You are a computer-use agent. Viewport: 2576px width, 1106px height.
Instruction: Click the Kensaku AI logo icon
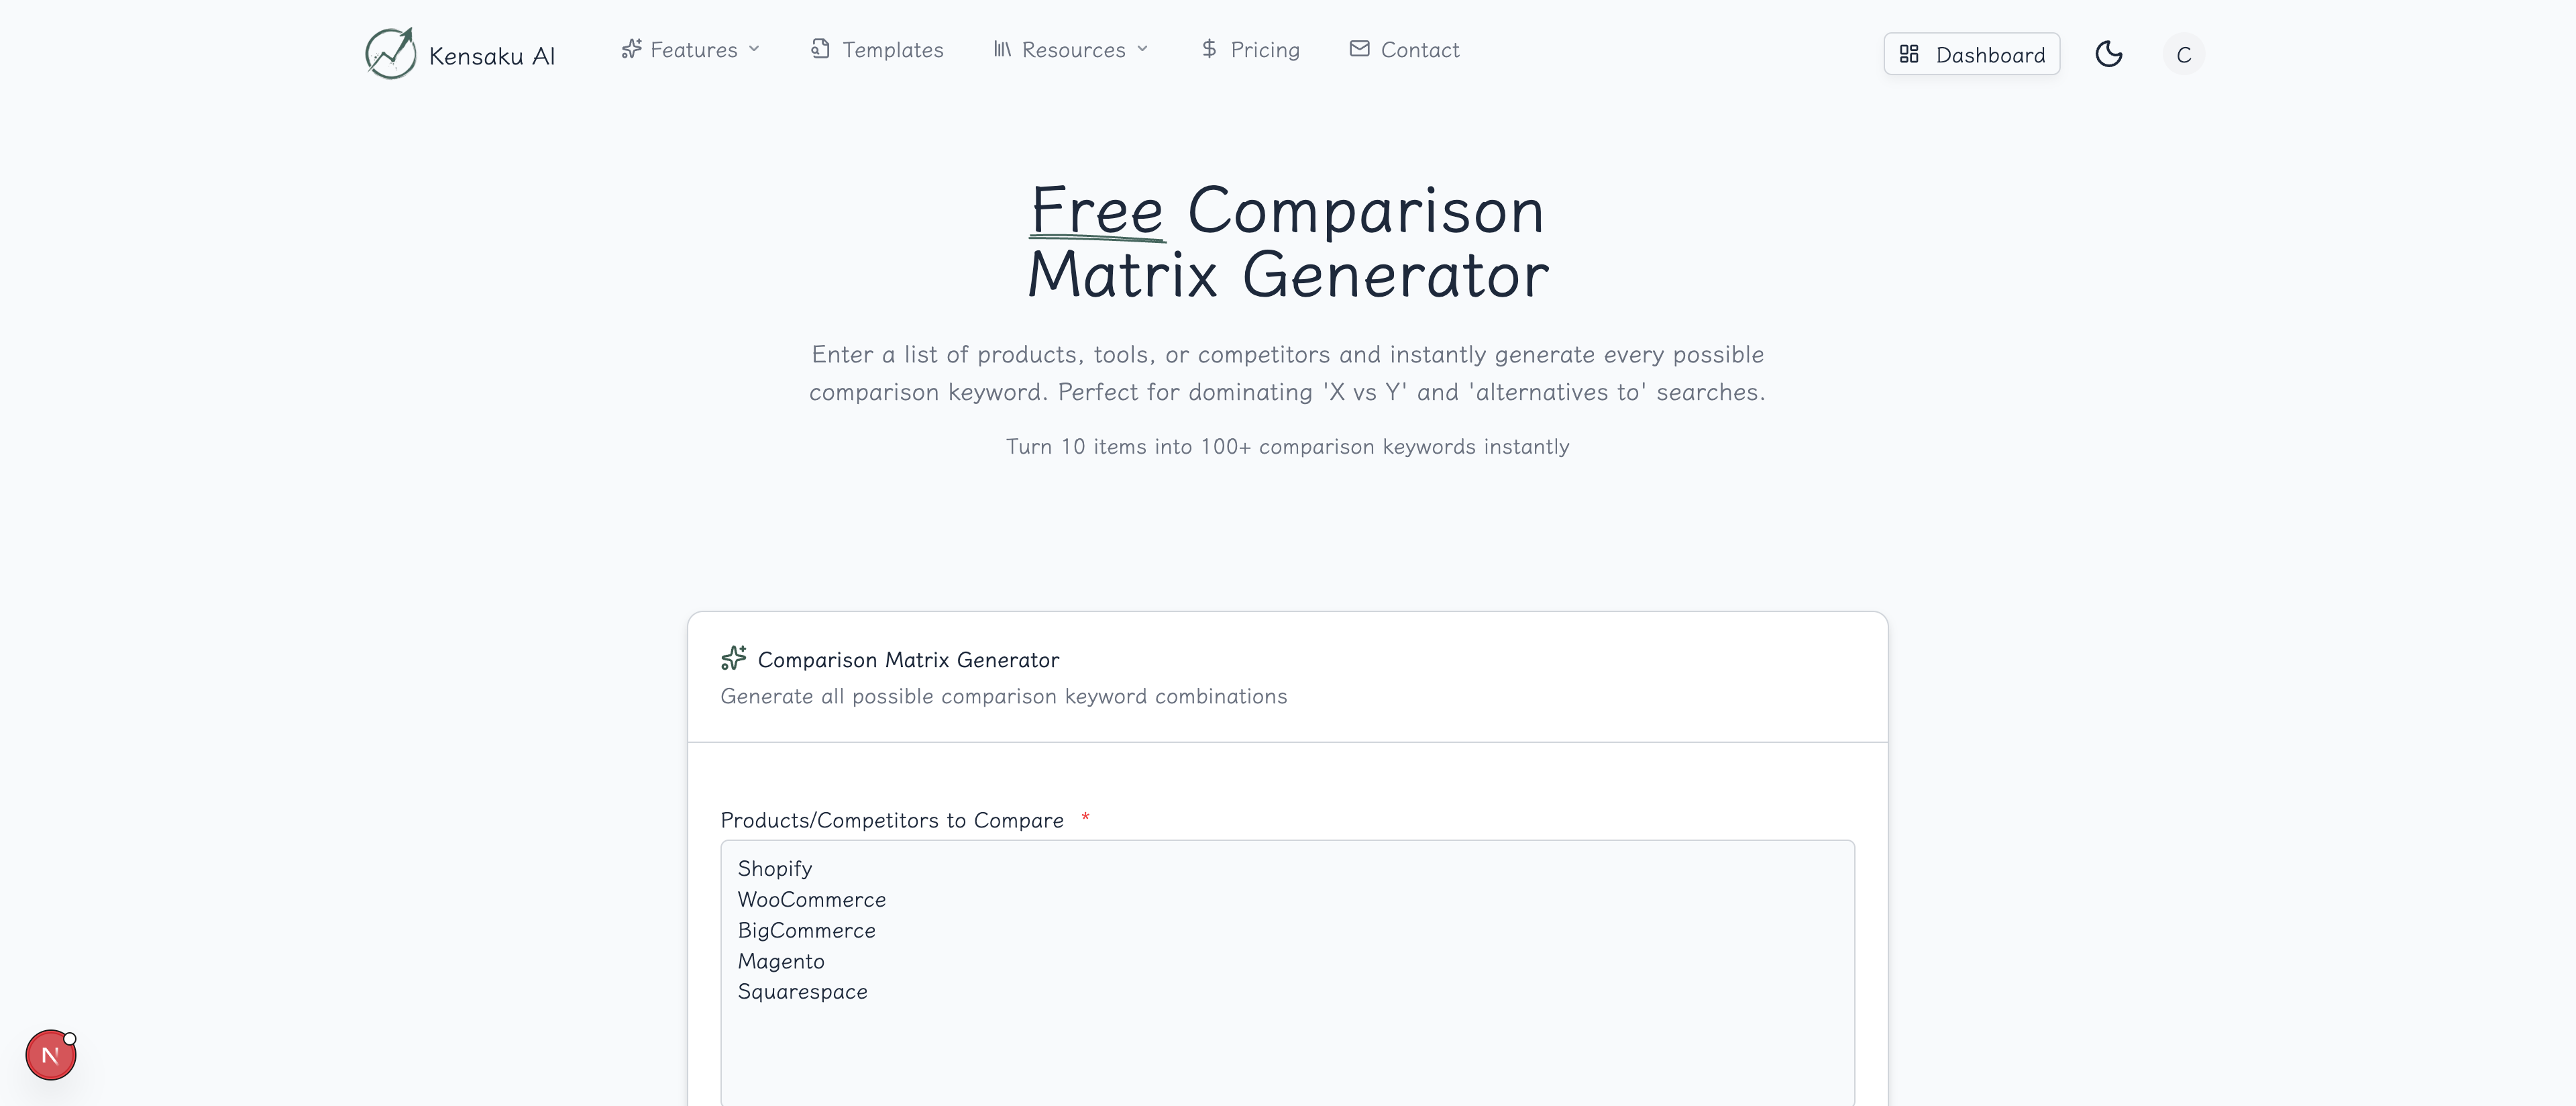390,54
